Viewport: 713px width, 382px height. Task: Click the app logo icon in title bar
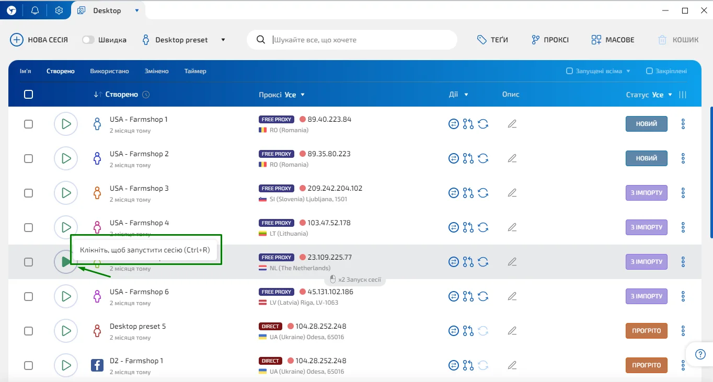click(x=11, y=10)
